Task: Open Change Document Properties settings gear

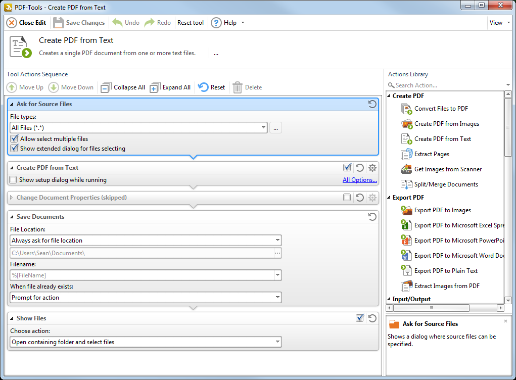Action: pyautogui.click(x=372, y=198)
